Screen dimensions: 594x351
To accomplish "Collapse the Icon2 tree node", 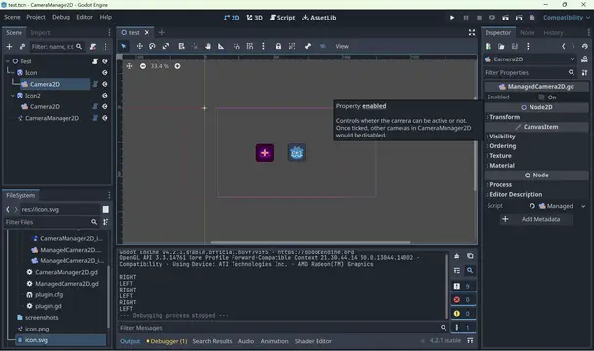I will (x=13, y=96).
